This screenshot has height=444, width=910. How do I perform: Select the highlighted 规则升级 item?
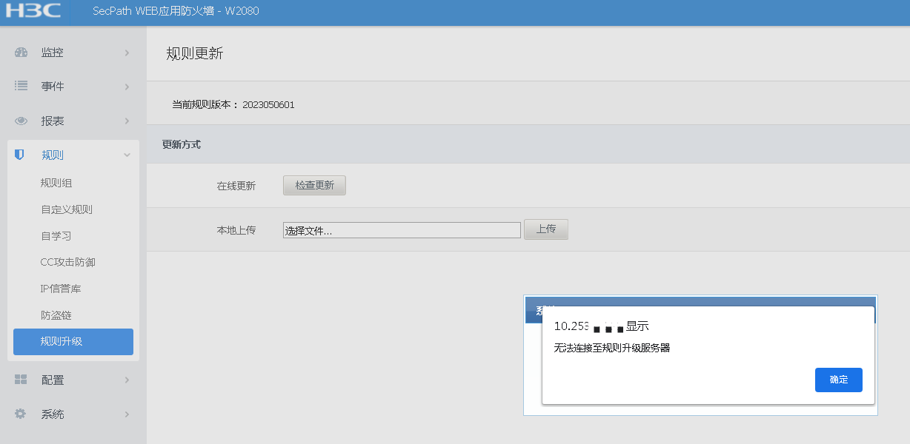point(73,342)
